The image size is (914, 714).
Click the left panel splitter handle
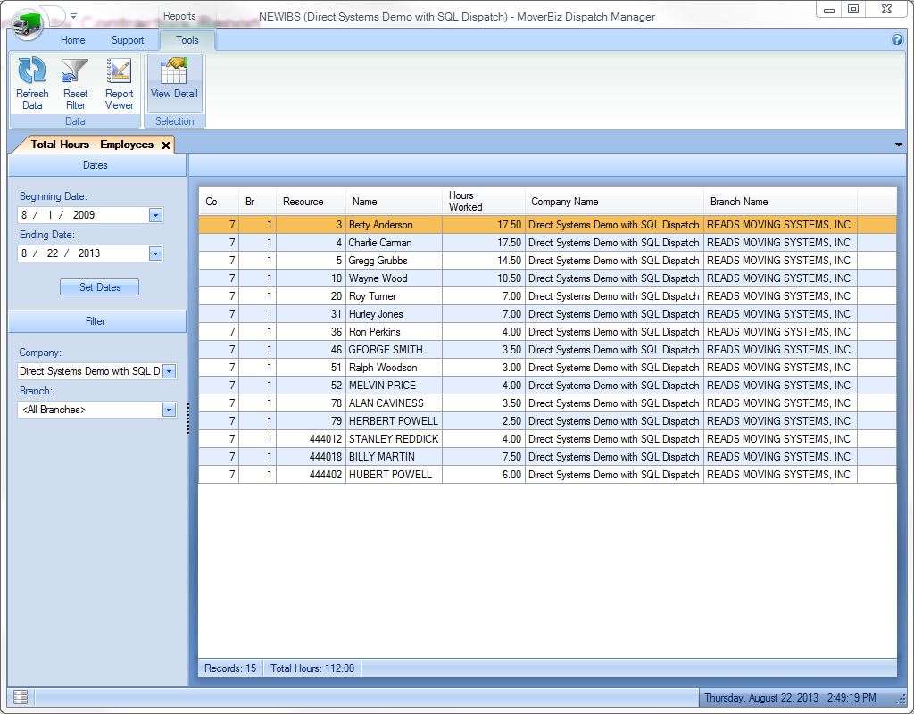188,419
